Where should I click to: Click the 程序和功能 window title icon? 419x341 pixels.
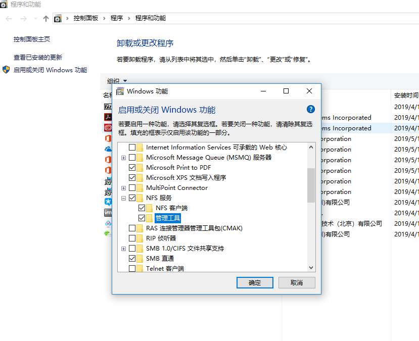[x=4, y=5]
